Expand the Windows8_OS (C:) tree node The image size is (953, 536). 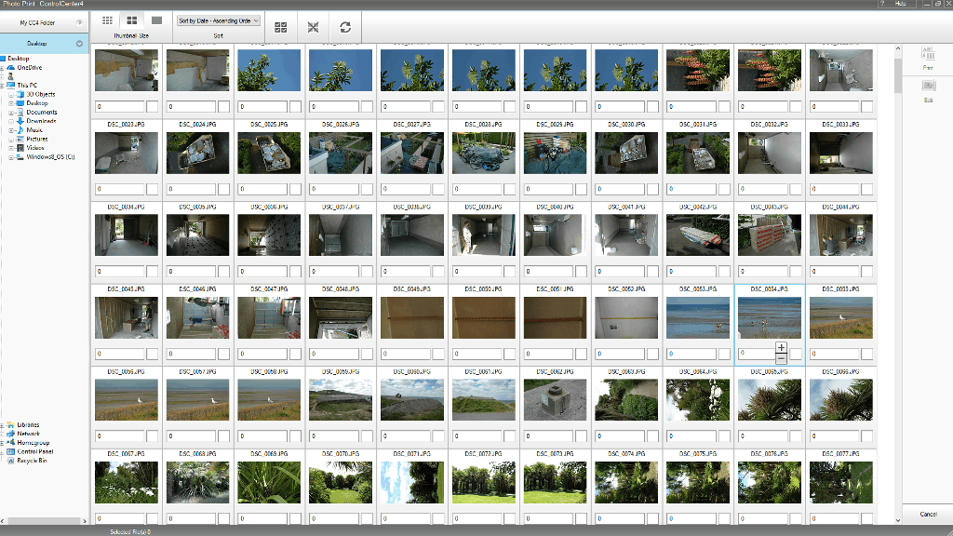11,157
